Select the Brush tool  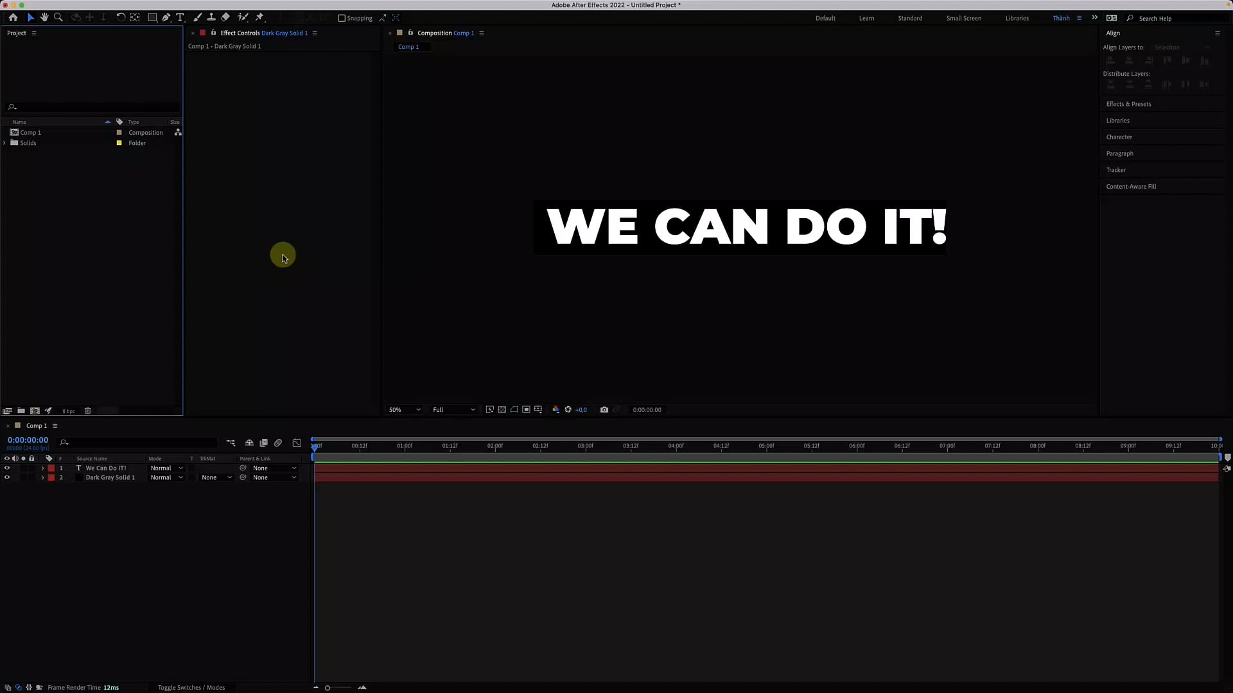point(197,17)
